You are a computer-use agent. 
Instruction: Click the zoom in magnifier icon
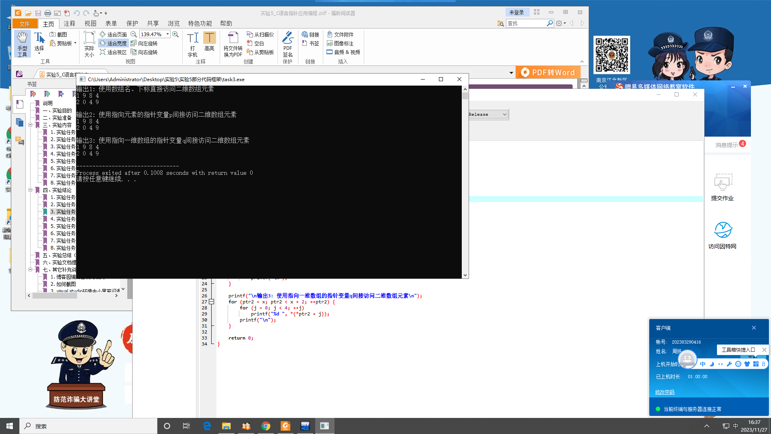point(175,35)
